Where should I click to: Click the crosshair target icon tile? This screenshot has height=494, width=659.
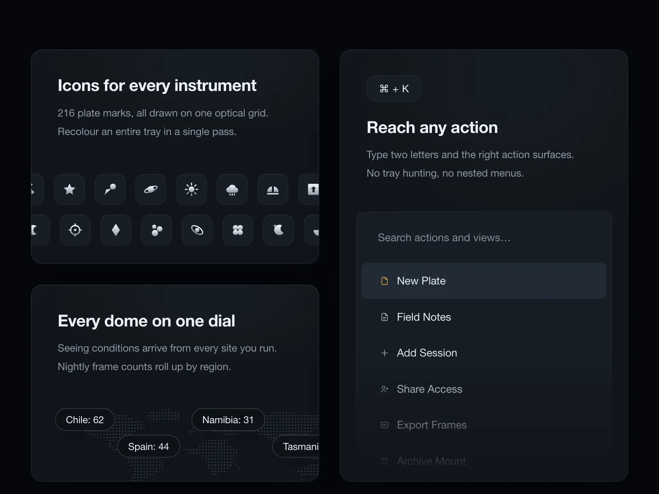tap(75, 230)
